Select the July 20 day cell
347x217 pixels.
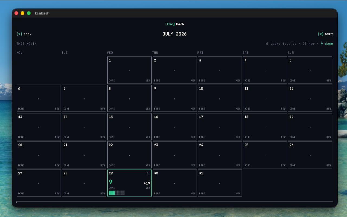point(39,155)
